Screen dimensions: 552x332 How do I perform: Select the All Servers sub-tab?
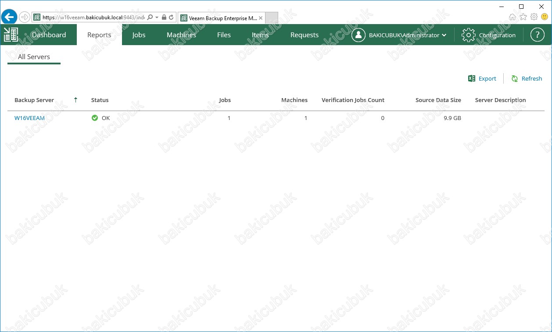tap(34, 57)
